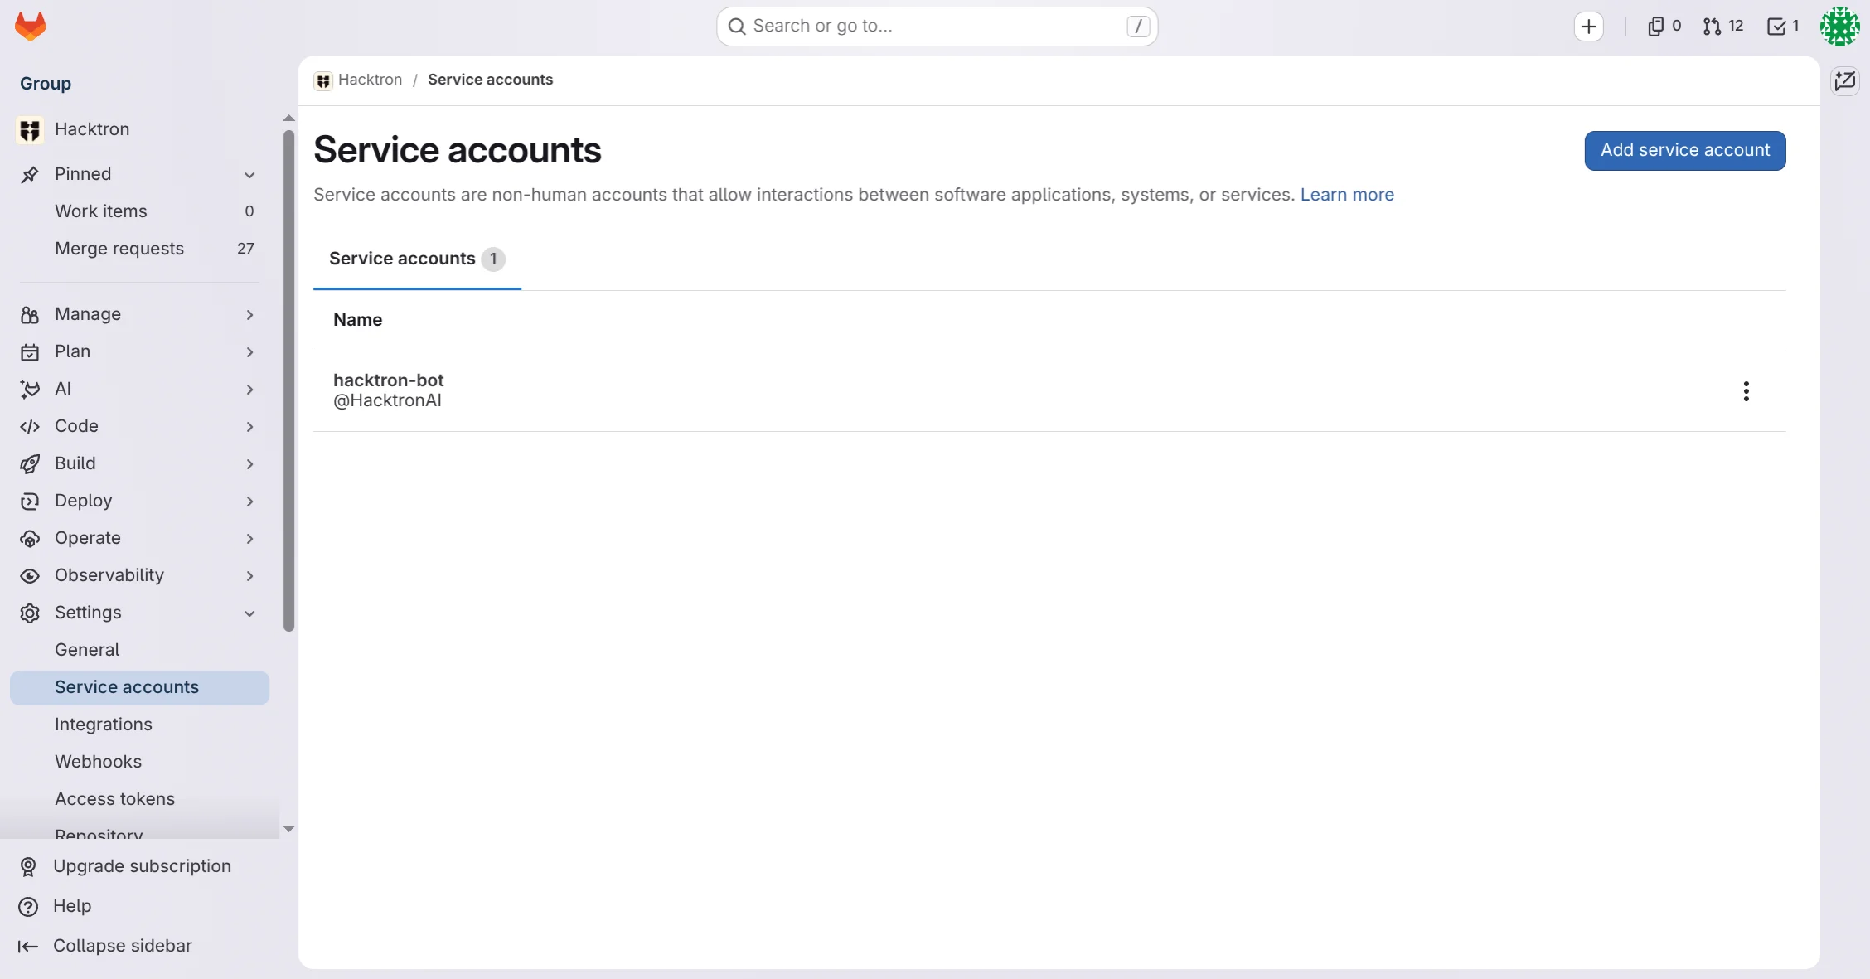Open merge requests counter showing 12
1870x979 pixels.
(x=1723, y=27)
